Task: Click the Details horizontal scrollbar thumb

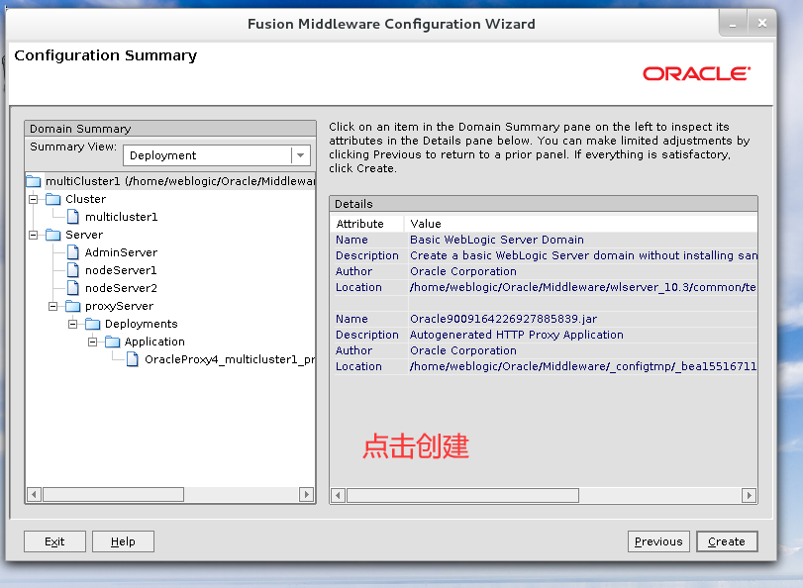Action: pos(463,496)
